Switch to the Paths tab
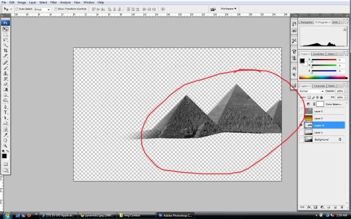Image resolution: width=351 pixels, height=219 pixels. (x=331, y=86)
